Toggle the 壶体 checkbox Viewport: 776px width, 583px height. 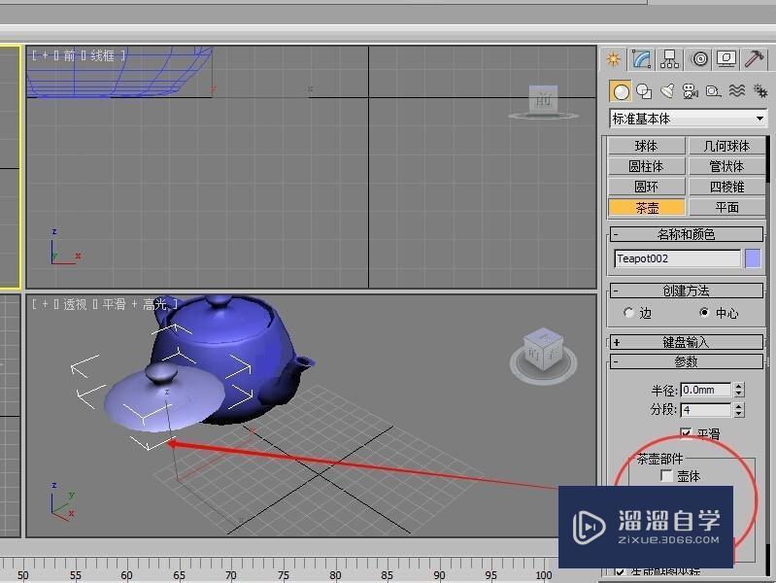[666, 476]
